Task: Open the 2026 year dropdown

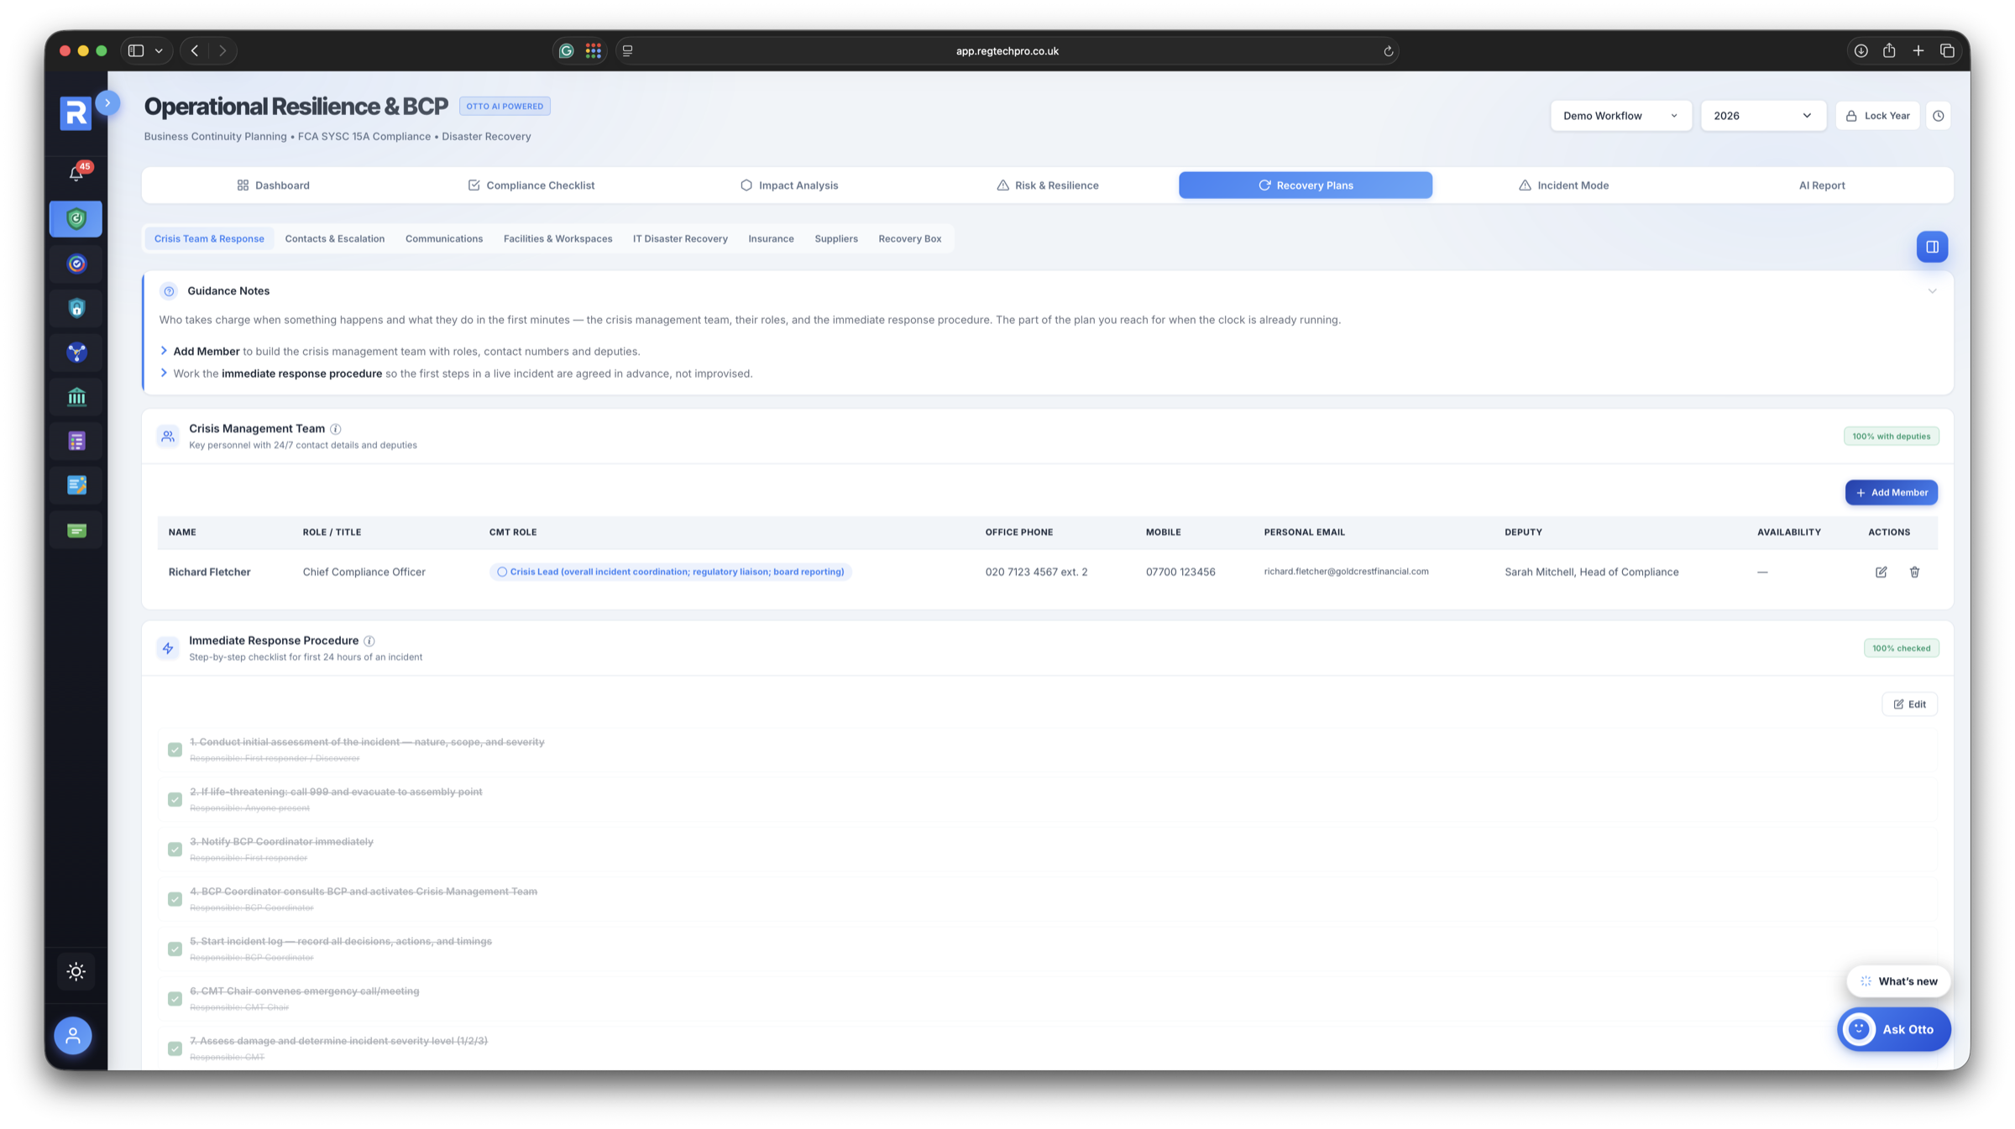Action: (1762, 116)
